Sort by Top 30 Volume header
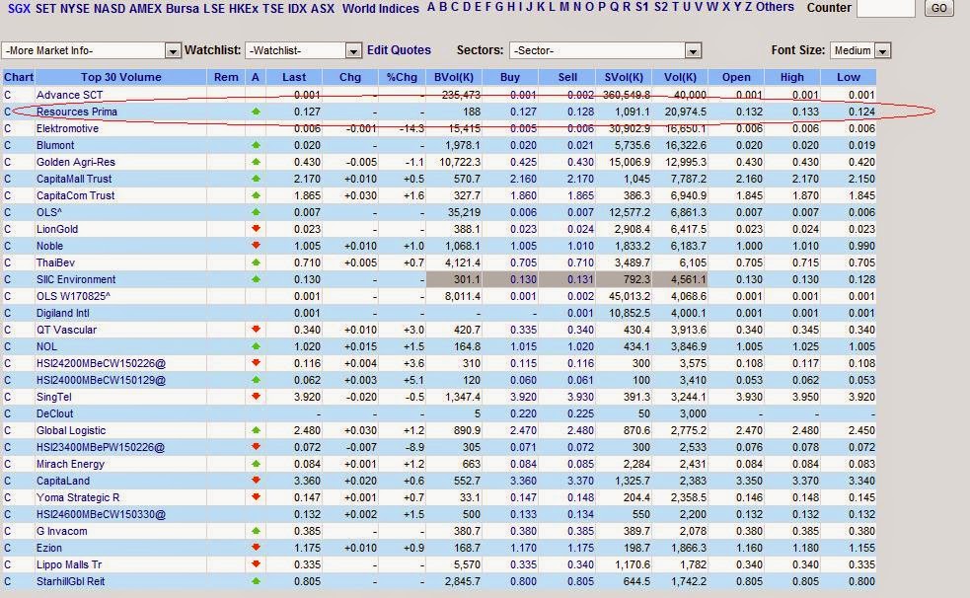This screenshot has height=598, width=970. 120,77
